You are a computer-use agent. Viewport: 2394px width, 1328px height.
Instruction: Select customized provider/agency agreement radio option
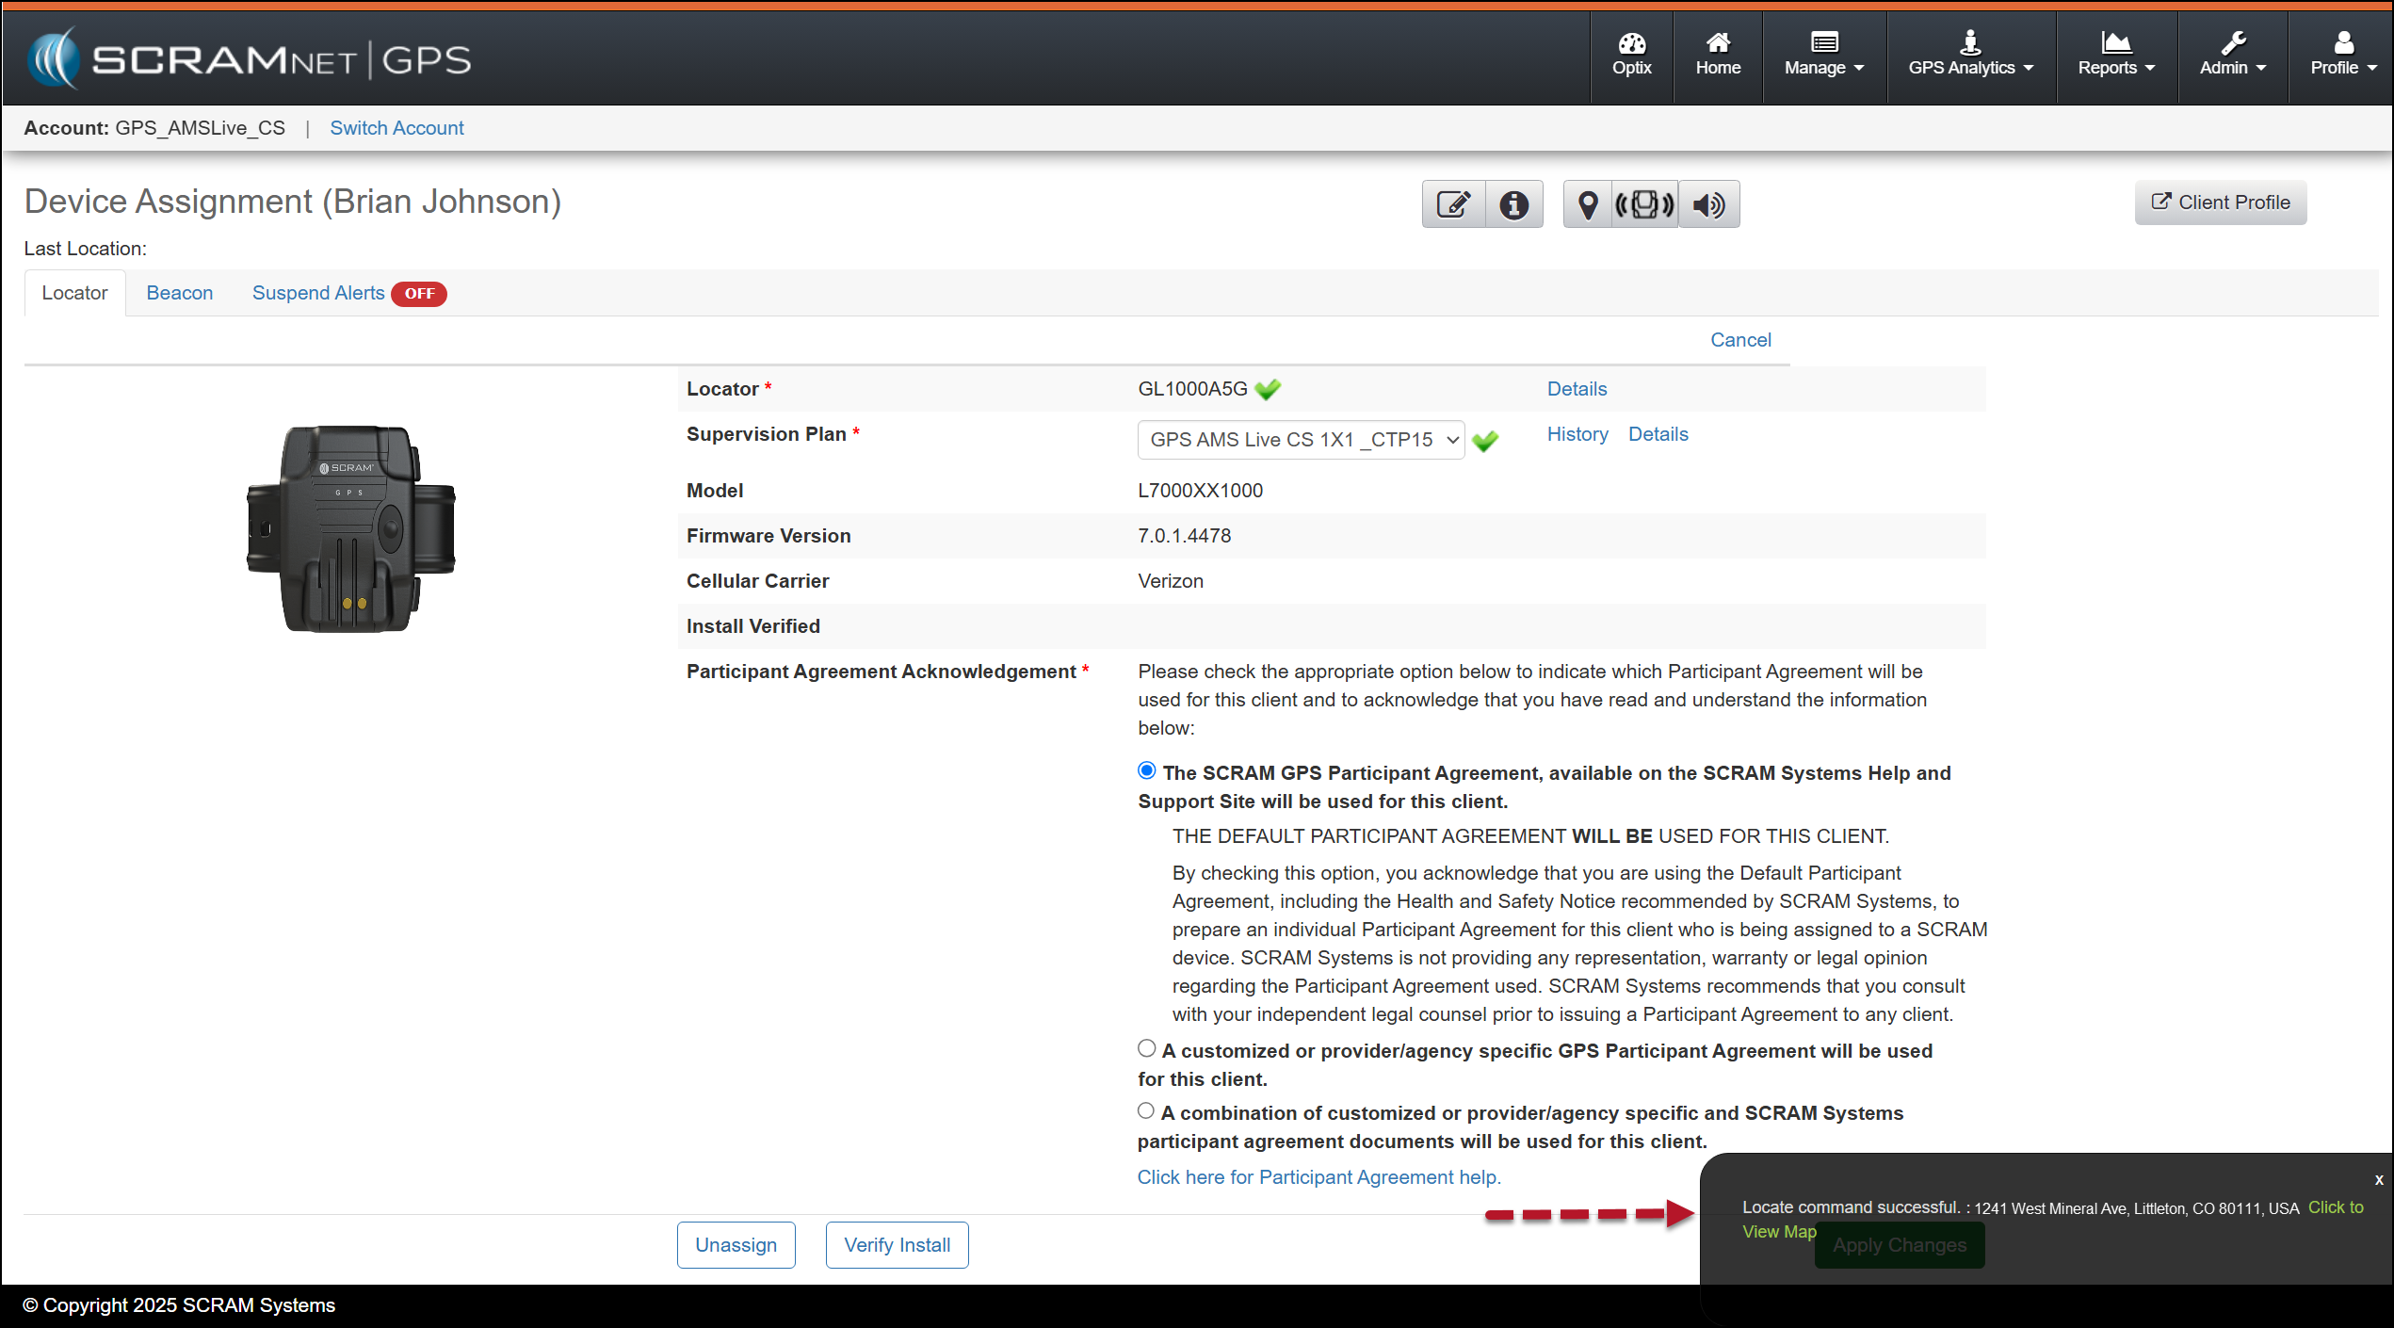(1146, 1048)
